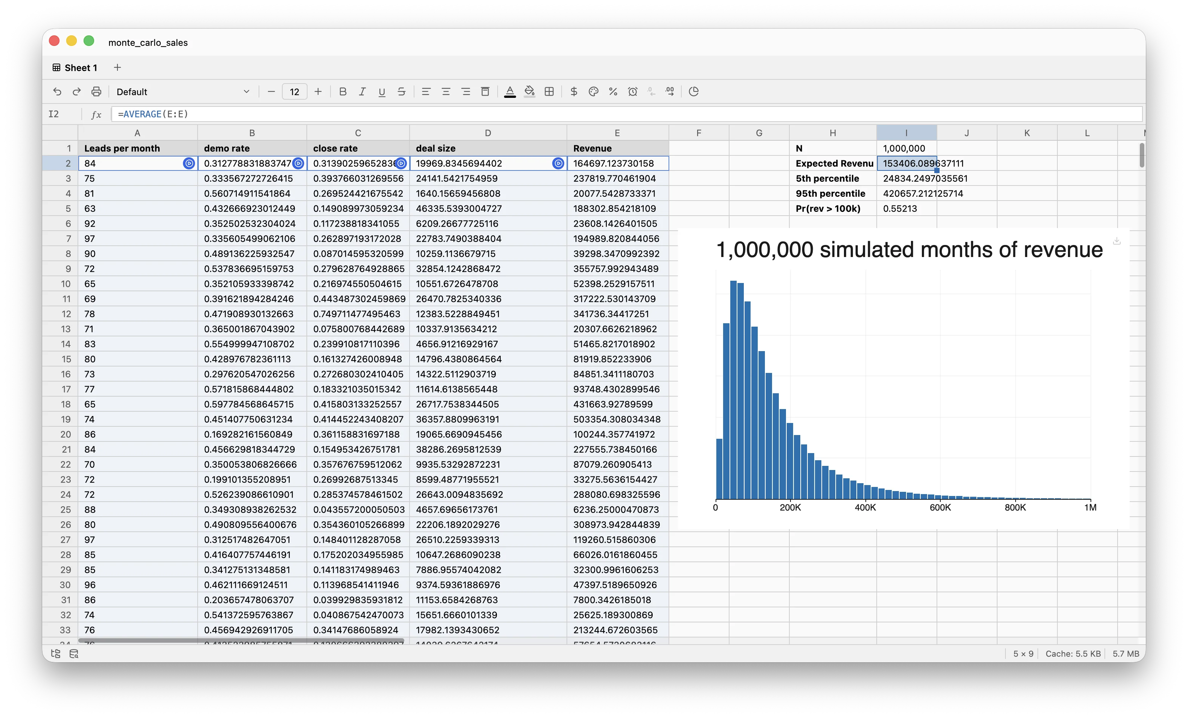The image size is (1188, 718).
Task: Click the histogram chart title
Action: click(909, 249)
